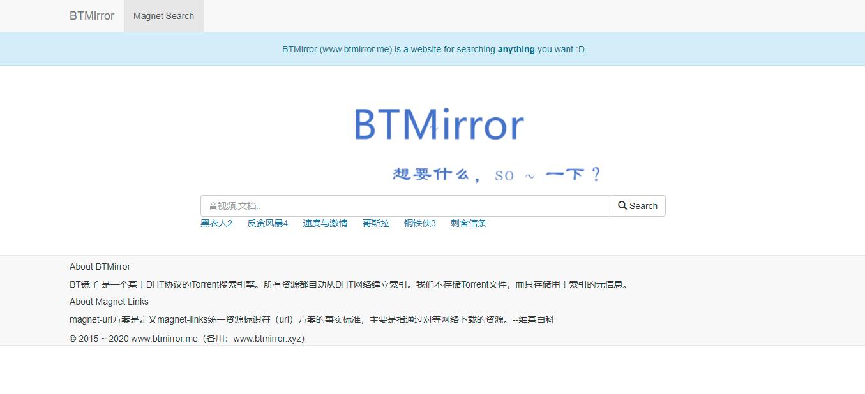865x394 pixels.
Task: Click the 'About BTMirror' heading
Action: tap(100, 266)
